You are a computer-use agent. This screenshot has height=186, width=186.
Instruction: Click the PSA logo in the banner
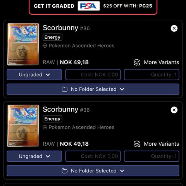click(x=89, y=6)
